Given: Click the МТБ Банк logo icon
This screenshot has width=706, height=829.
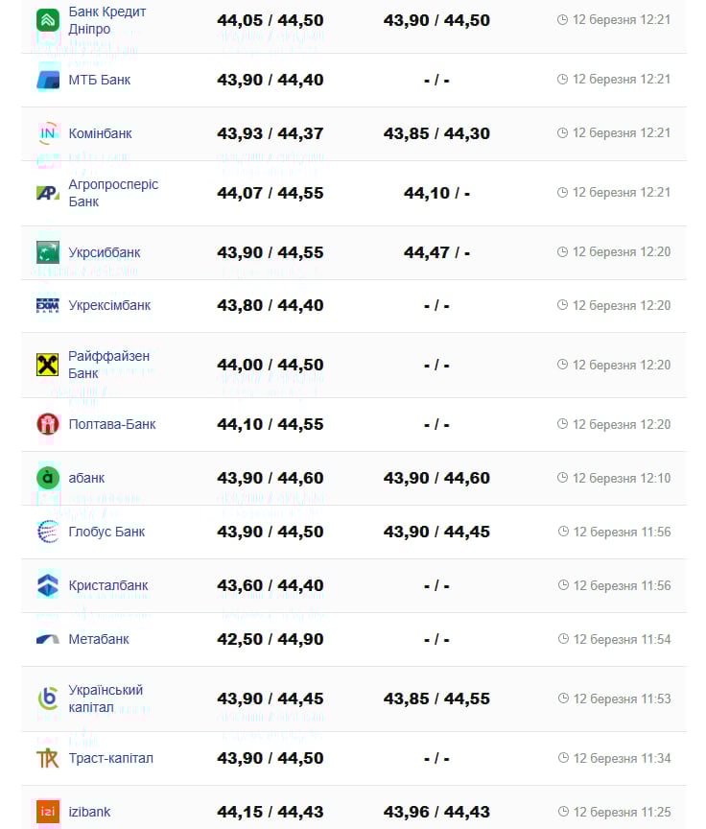Looking at the screenshot, I should 48,80.
